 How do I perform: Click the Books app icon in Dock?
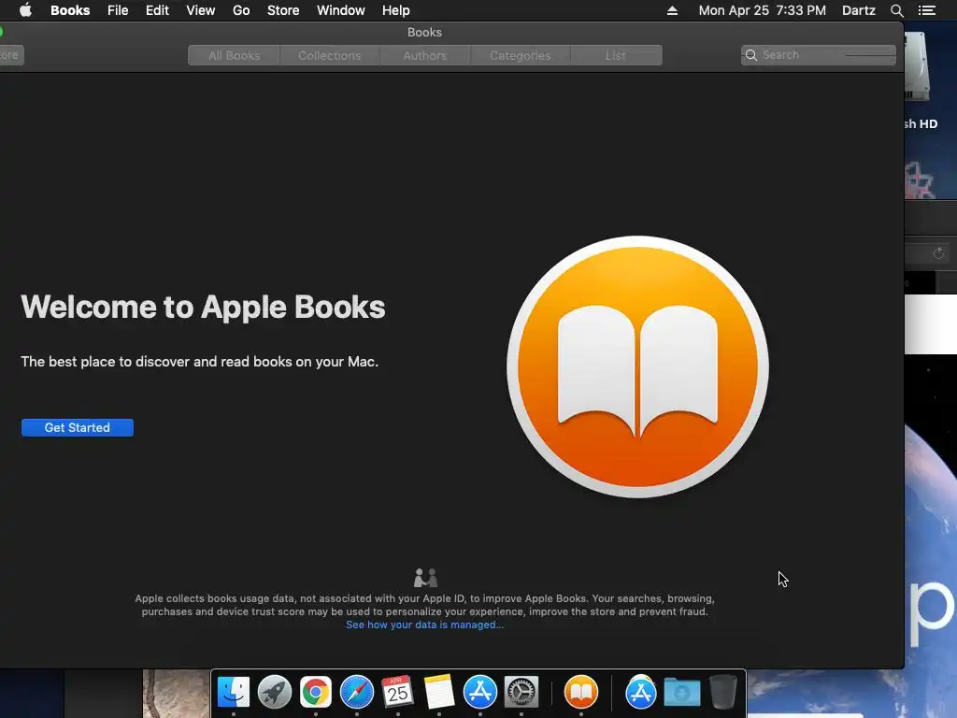tap(581, 692)
